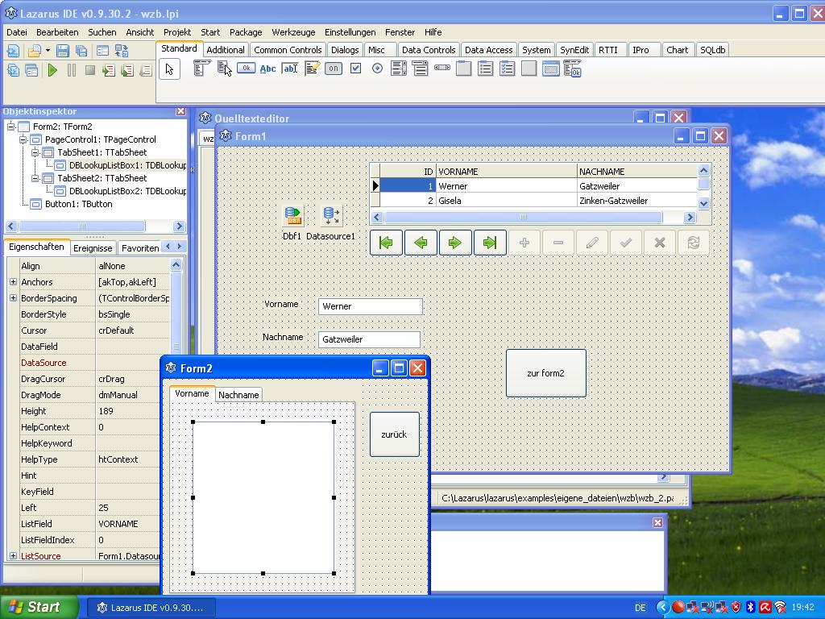Viewport: 825px width, 619px height.
Task: Switch to the Data Access palette tab
Action: [x=488, y=50]
